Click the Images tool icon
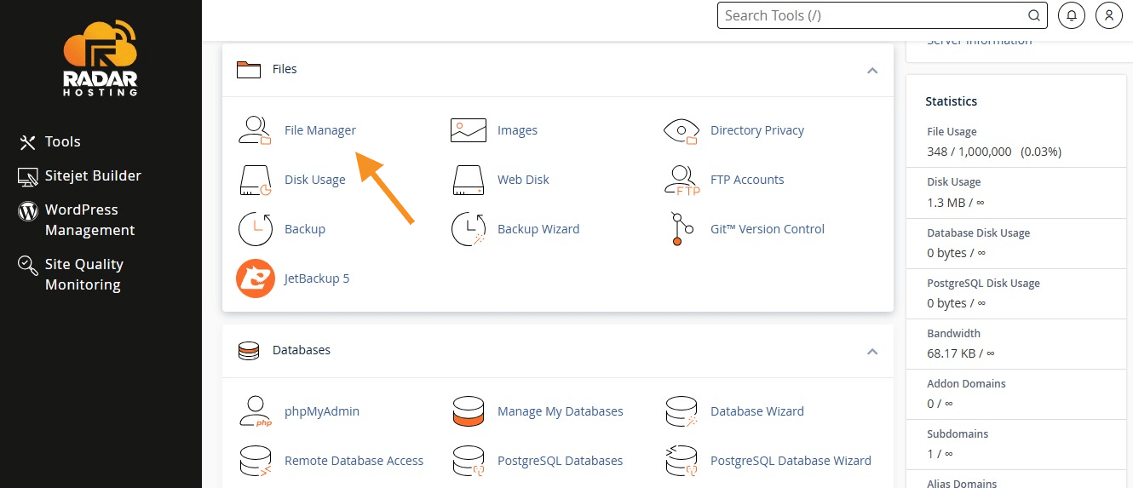 pyautogui.click(x=468, y=130)
